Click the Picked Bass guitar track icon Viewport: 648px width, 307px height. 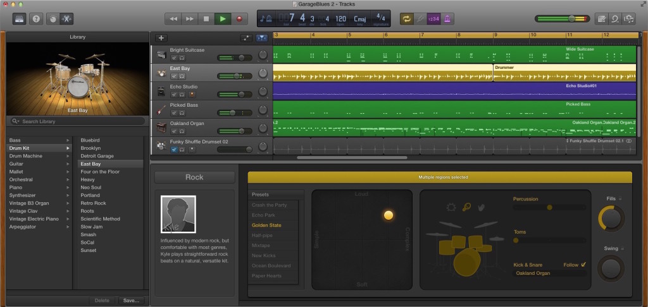pos(161,110)
